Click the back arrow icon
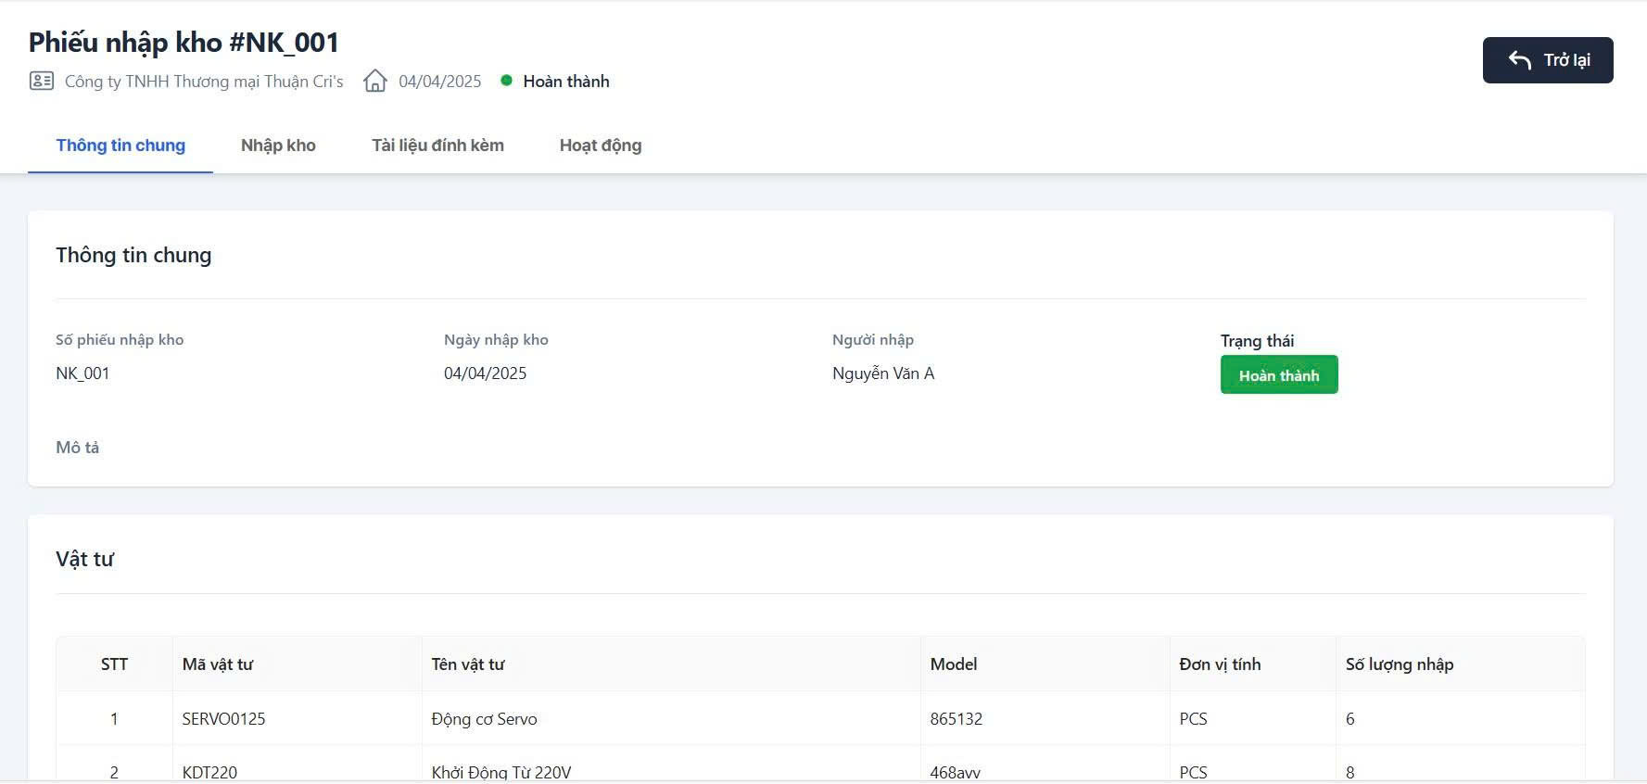 [1519, 60]
